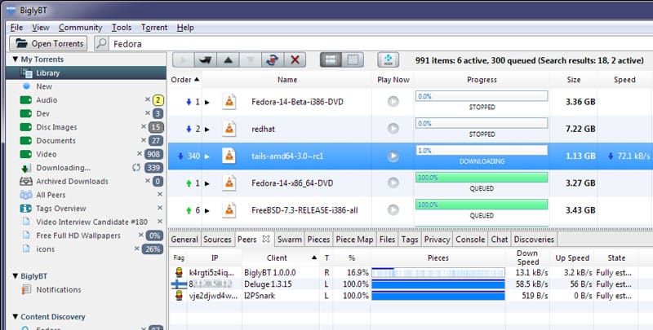Click the search magnifier icon
The height and width of the screenshot is (330, 653).
click(101, 43)
